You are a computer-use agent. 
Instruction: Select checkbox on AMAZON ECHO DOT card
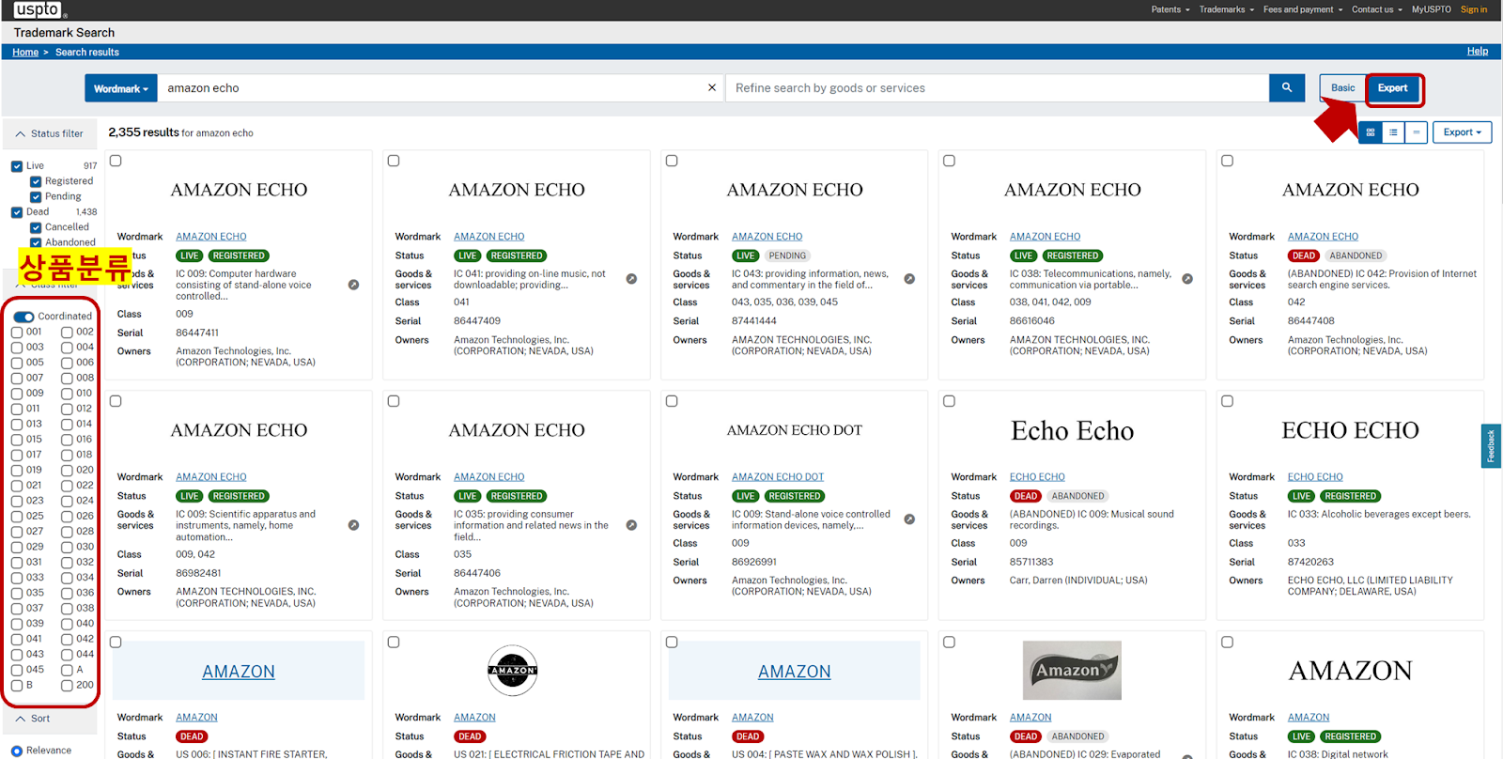(x=672, y=401)
